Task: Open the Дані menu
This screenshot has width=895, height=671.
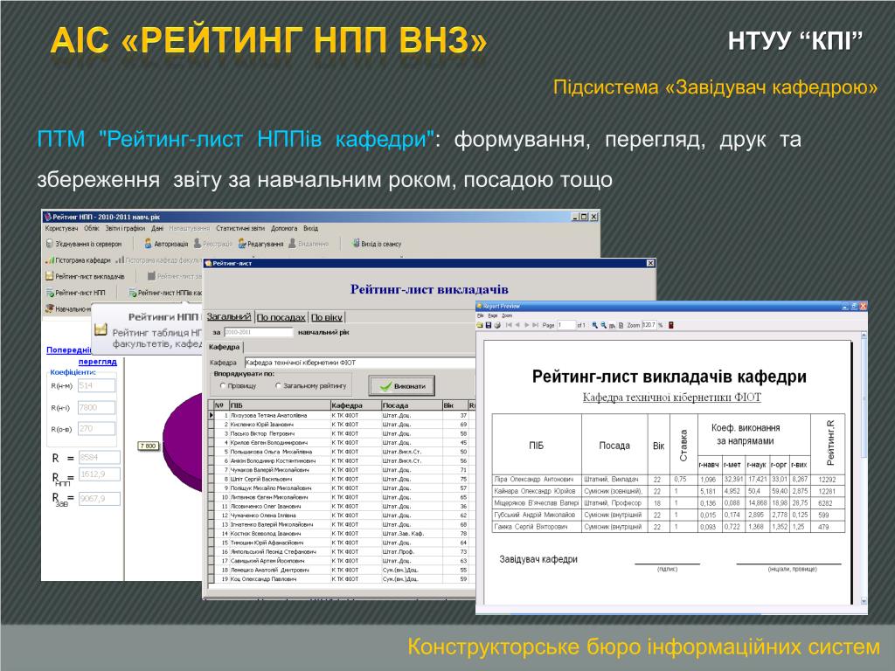Action: (157, 228)
